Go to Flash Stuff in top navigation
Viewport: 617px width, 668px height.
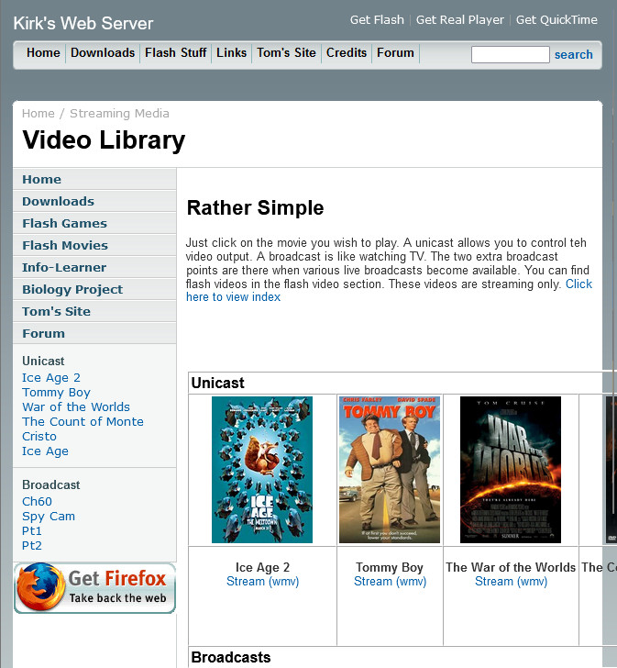coord(176,53)
